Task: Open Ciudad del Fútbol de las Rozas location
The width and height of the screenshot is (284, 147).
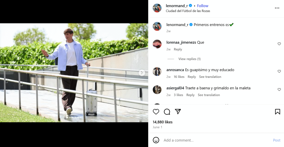Action: click(188, 11)
